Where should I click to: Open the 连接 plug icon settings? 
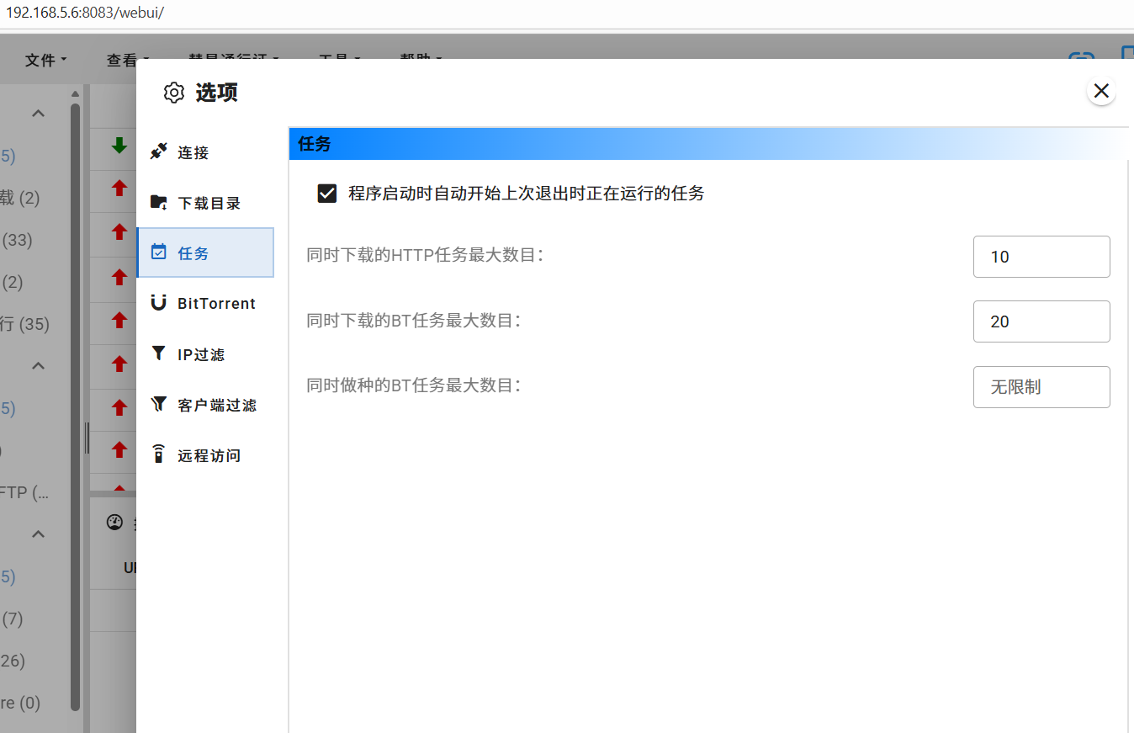pos(158,152)
